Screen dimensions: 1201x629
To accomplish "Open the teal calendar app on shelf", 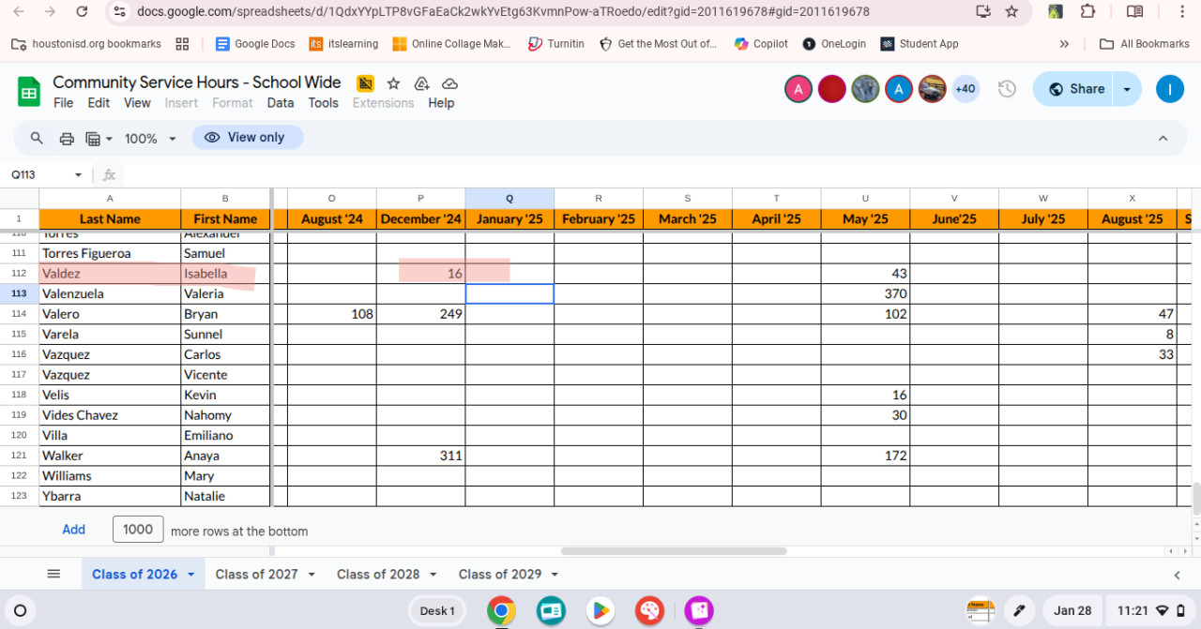I will (551, 611).
